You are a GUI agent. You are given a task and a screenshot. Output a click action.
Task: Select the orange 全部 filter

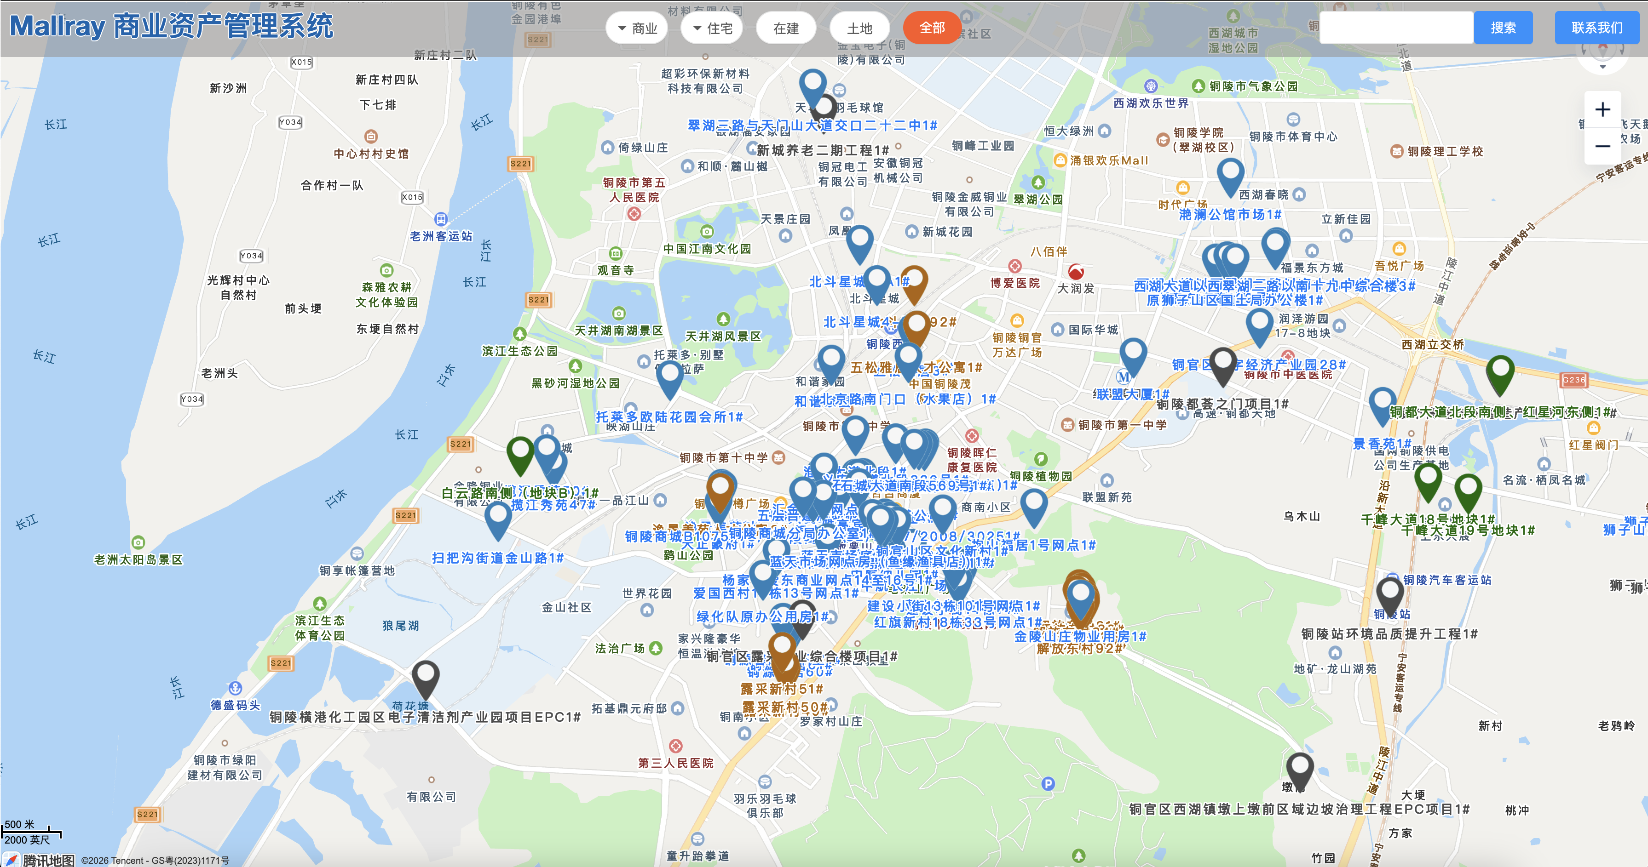(932, 28)
